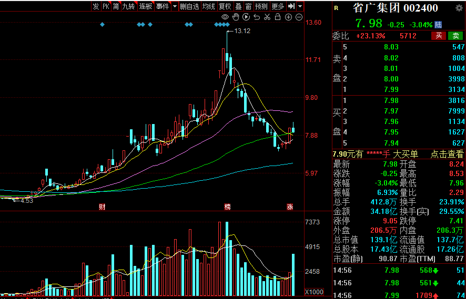Viewport: 466px width, 299px height.
Task: Select the scissors cut tool
Action: click(x=267, y=17)
